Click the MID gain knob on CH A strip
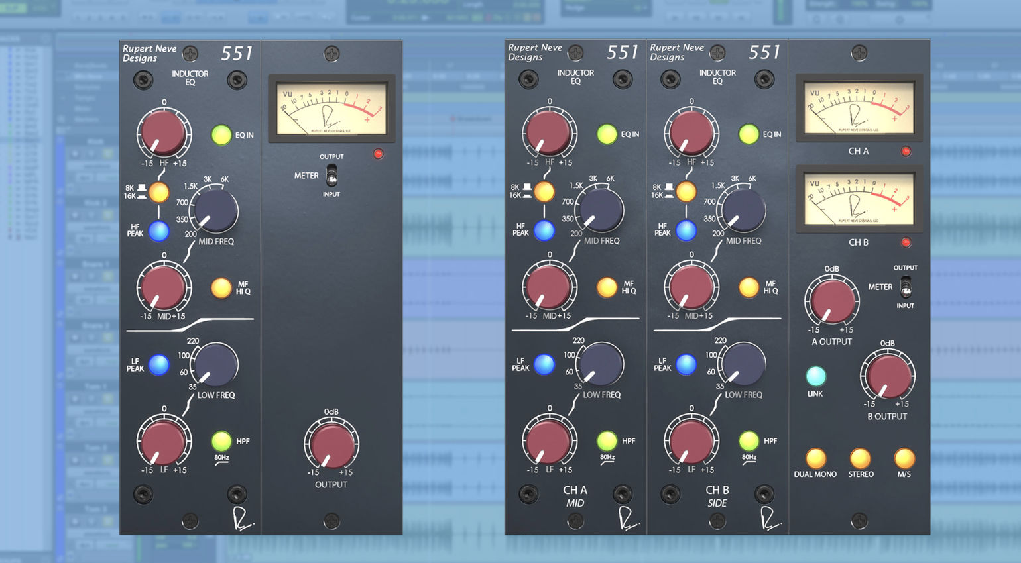This screenshot has width=1021, height=563. coord(550,287)
